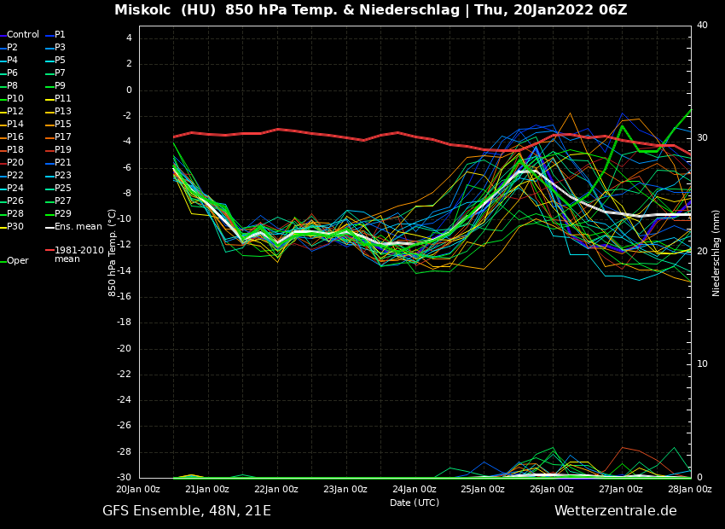Click the GFS Ensemble, 48N, 21E caption

(x=187, y=511)
